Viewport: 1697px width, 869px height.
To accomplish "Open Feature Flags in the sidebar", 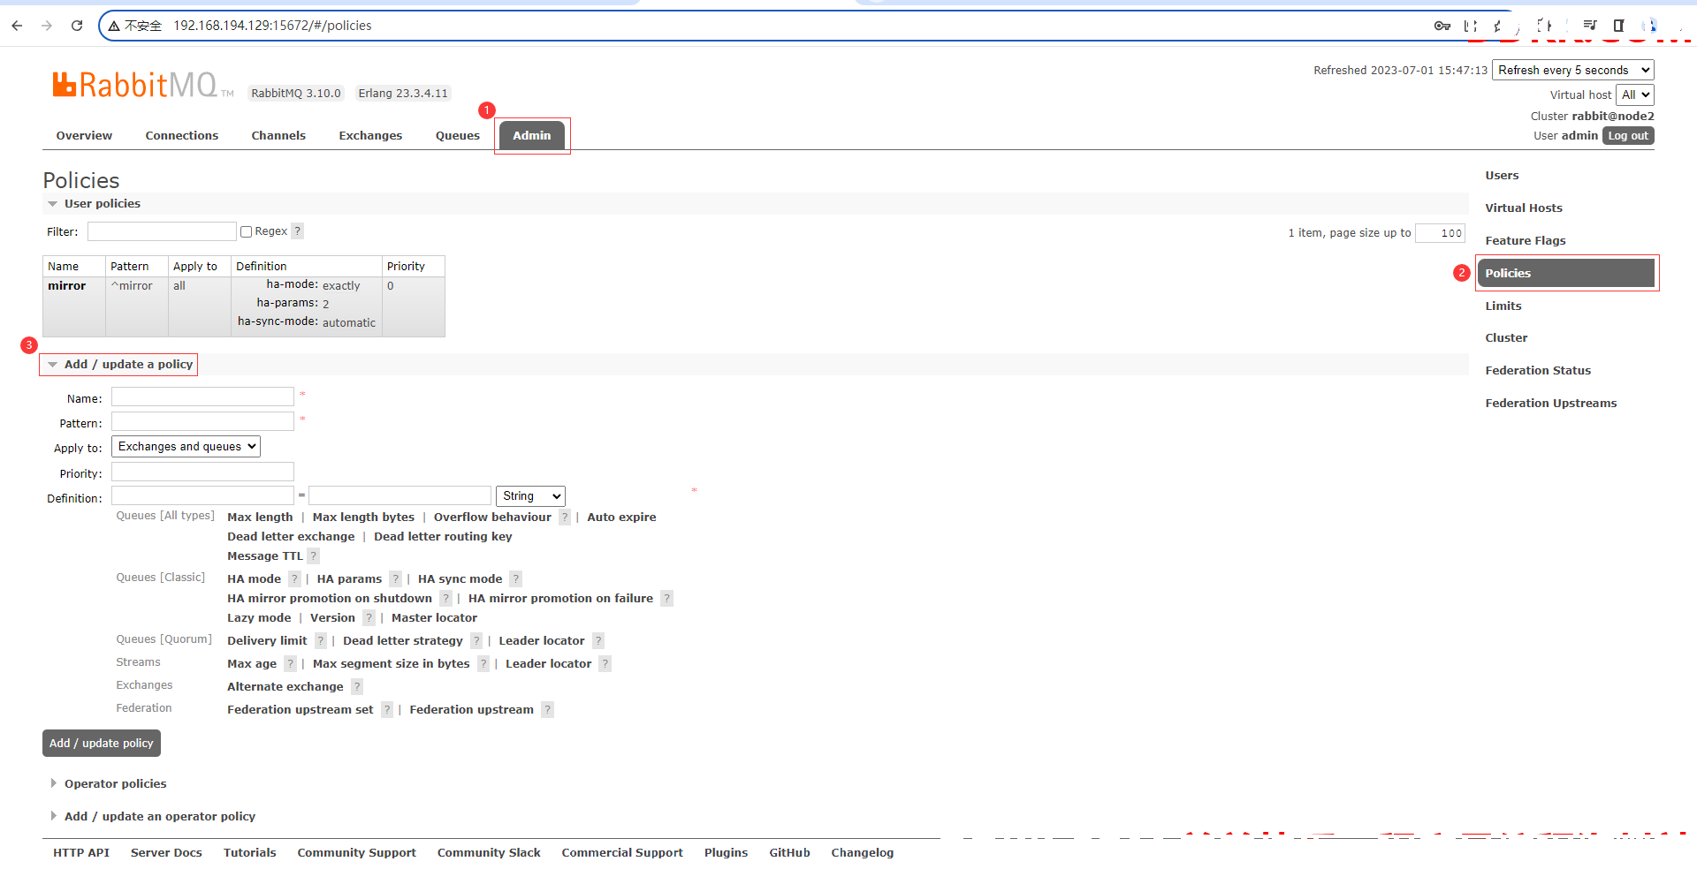I will tap(1526, 241).
